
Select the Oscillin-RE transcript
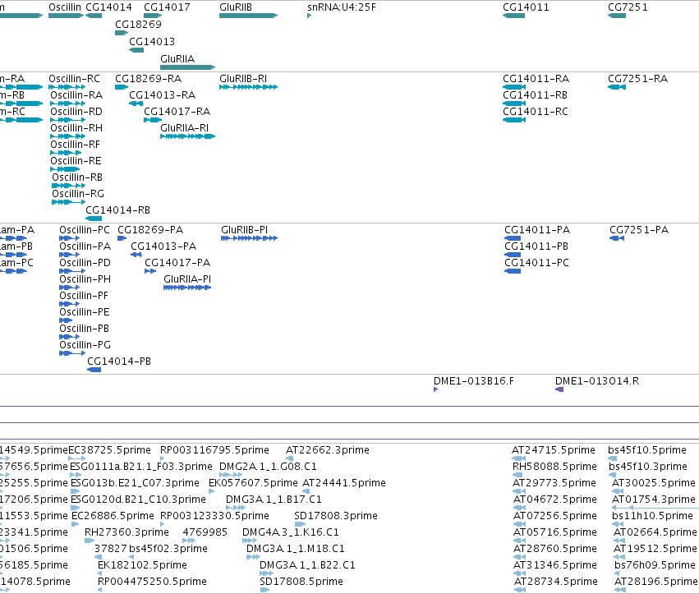(76, 161)
